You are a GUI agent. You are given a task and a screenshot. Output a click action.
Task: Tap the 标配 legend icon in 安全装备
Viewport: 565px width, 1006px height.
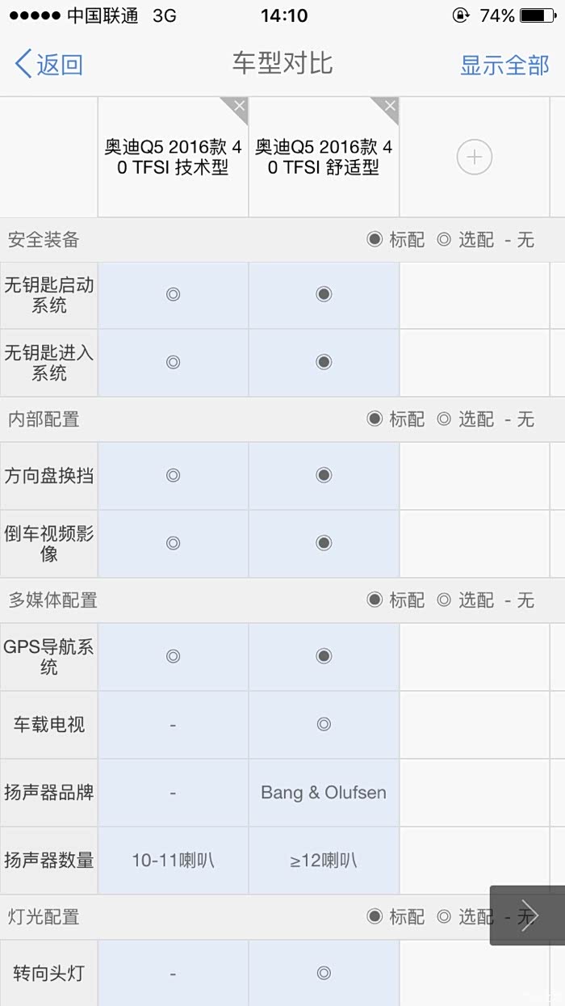[374, 239]
